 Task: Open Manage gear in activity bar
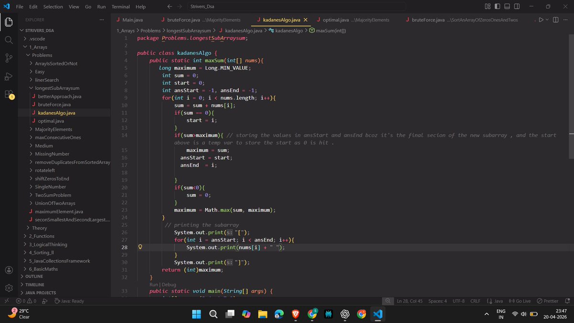[x=9, y=288]
